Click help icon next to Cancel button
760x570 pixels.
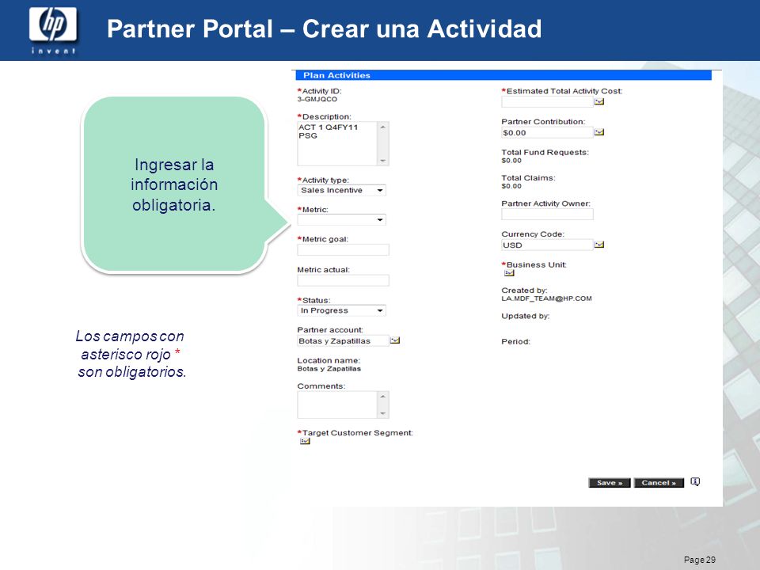(x=695, y=482)
